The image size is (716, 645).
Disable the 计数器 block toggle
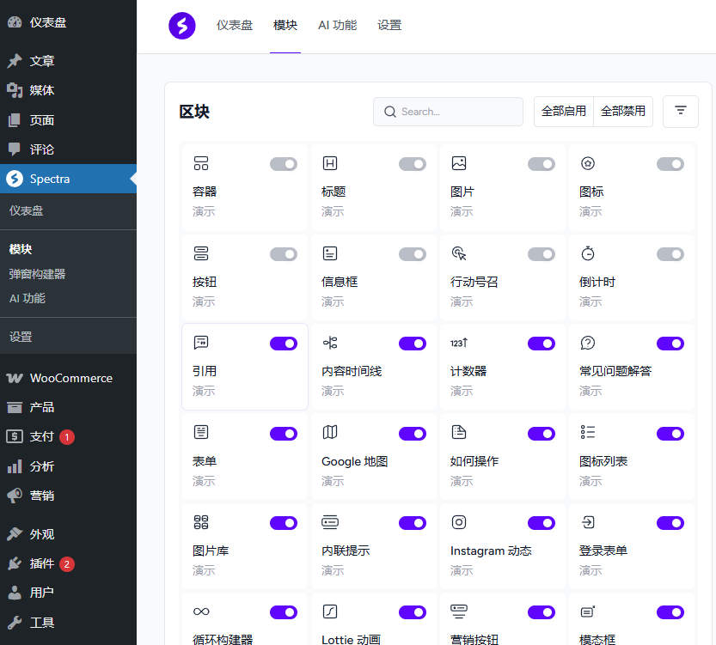pyautogui.click(x=542, y=344)
